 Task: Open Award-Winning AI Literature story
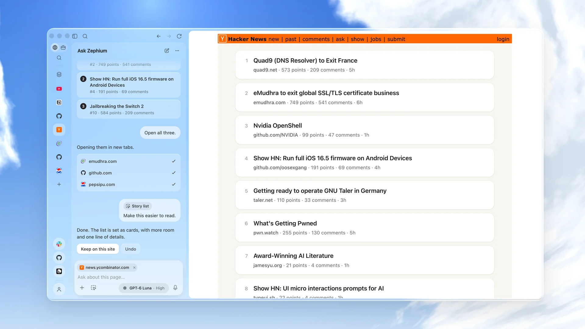click(293, 256)
